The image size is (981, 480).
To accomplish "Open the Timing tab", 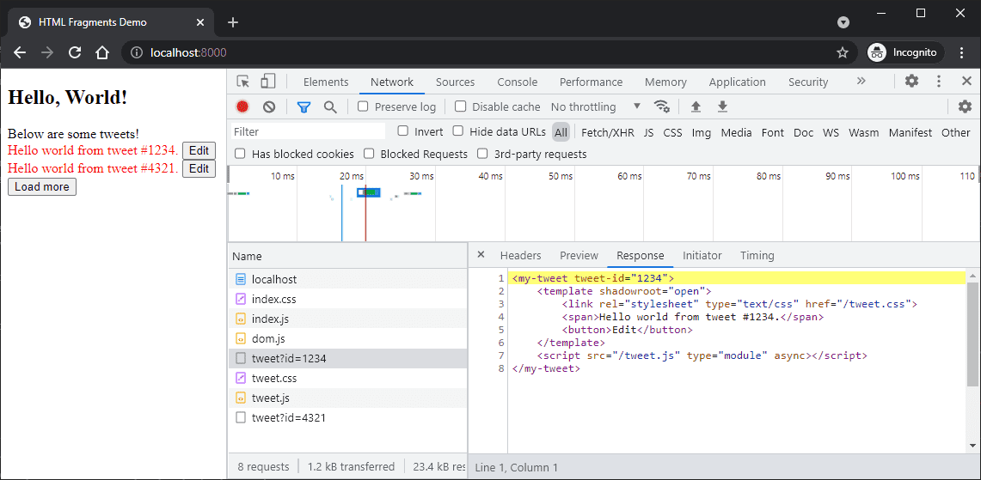I will (x=757, y=255).
